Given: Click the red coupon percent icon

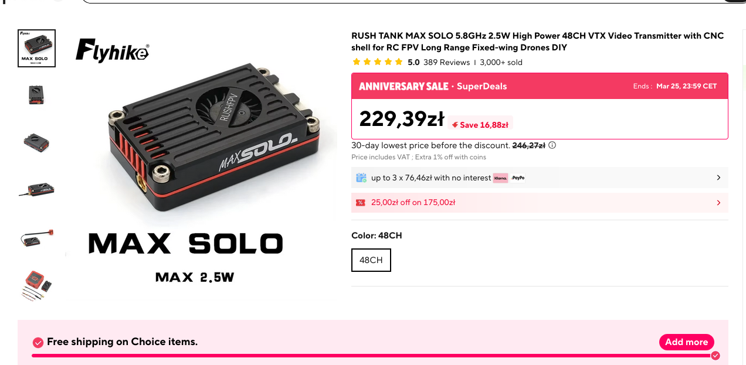Looking at the screenshot, I should tap(361, 203).
